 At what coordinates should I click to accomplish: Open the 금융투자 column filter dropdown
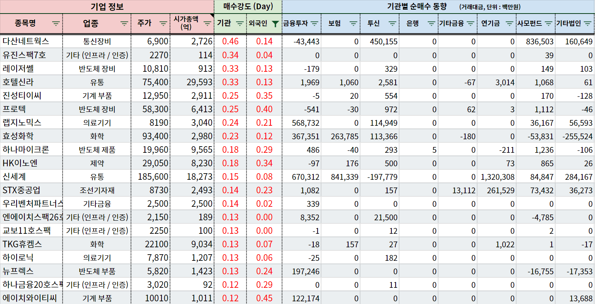(314, 24)
